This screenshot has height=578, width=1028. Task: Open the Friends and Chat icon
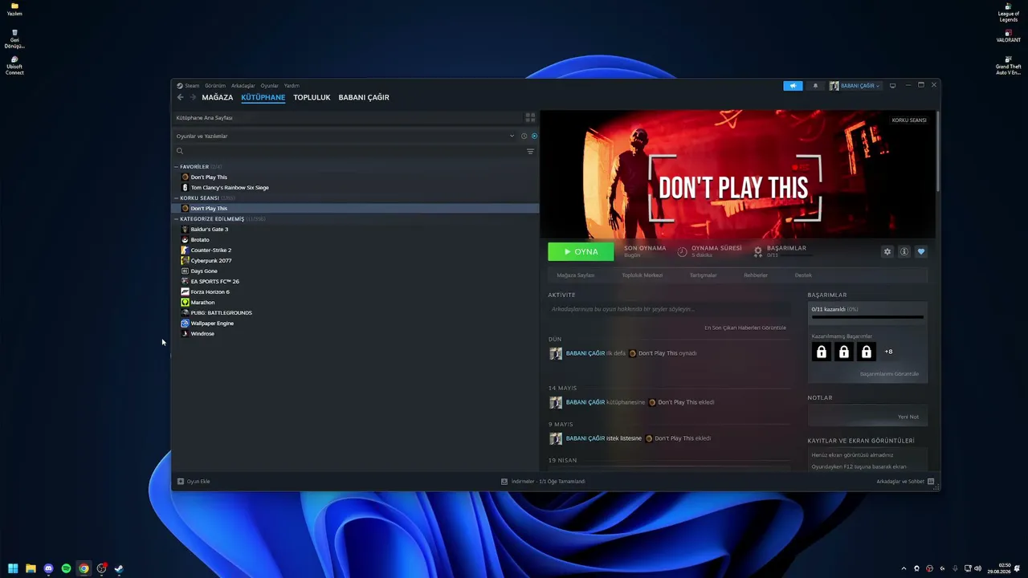click(931, 482)
